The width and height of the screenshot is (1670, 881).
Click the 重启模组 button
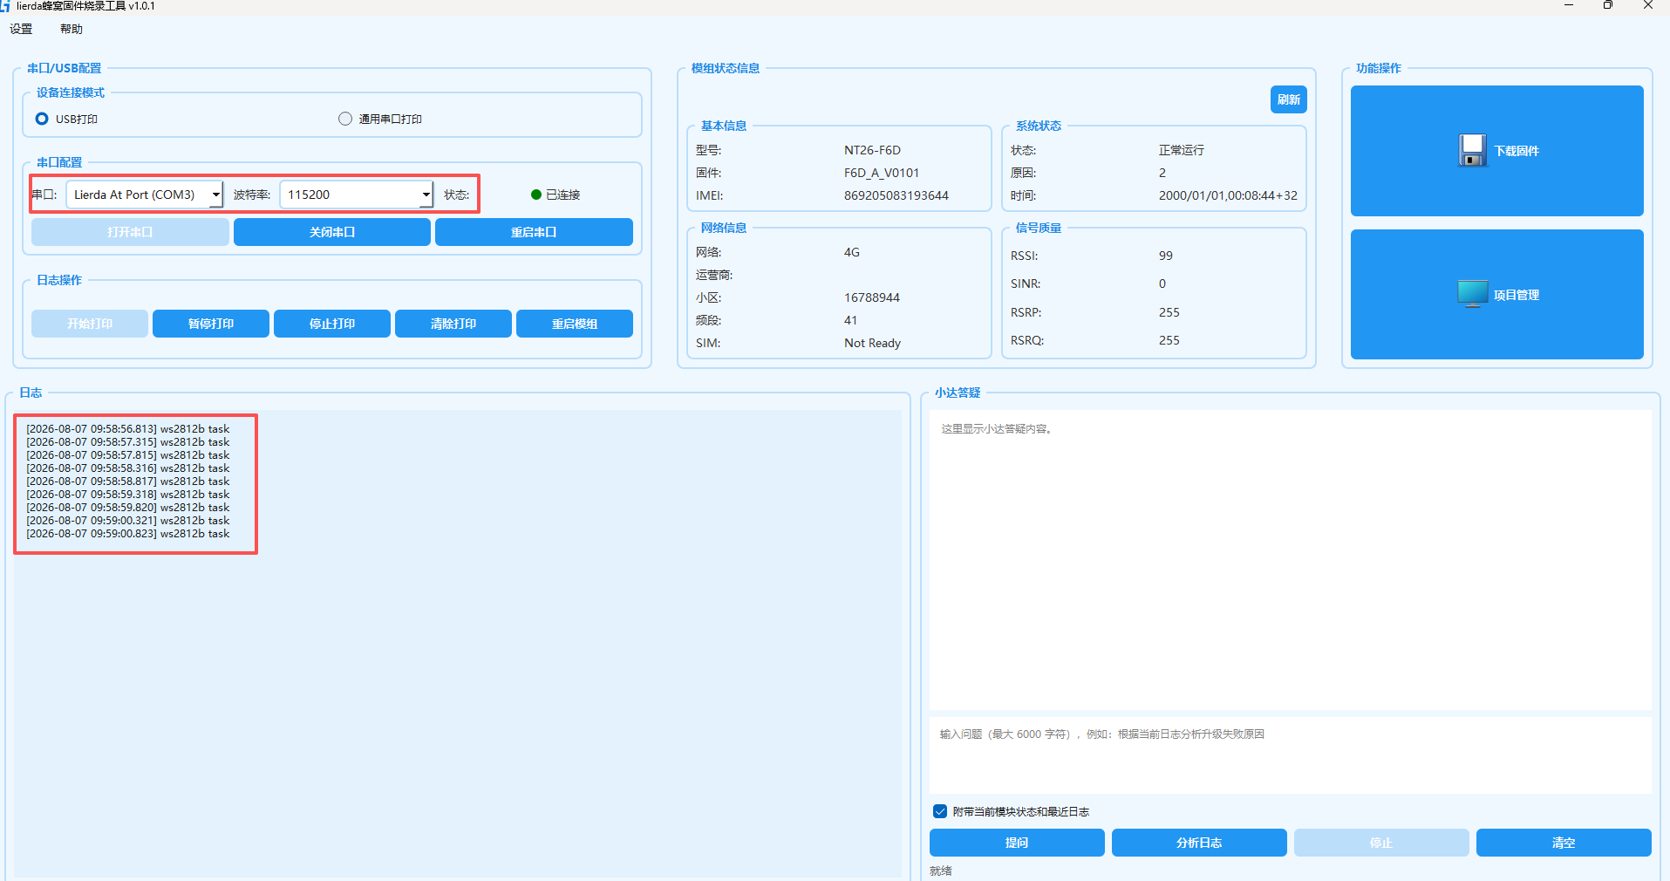coord(575,324)
